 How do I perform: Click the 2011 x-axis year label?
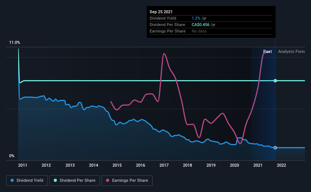tap(23, 165)
